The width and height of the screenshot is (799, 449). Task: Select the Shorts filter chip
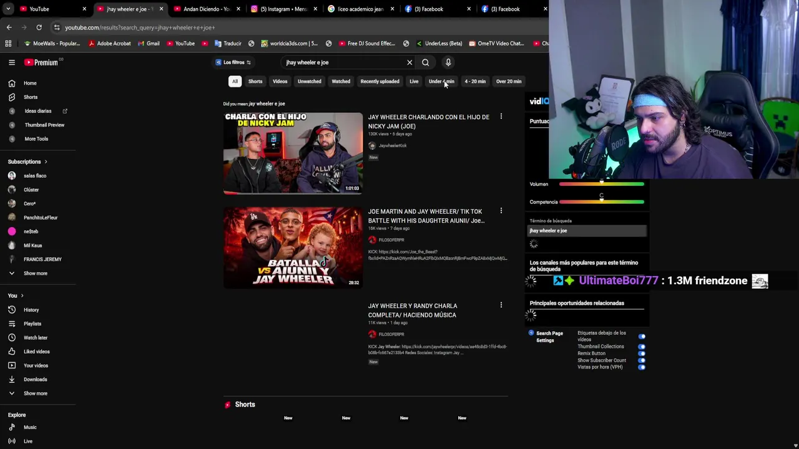pos(255,81)
